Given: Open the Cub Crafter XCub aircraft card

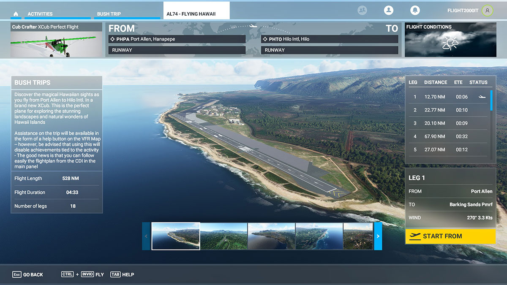Looking at the screenshot, I should (x=56, y=40).
